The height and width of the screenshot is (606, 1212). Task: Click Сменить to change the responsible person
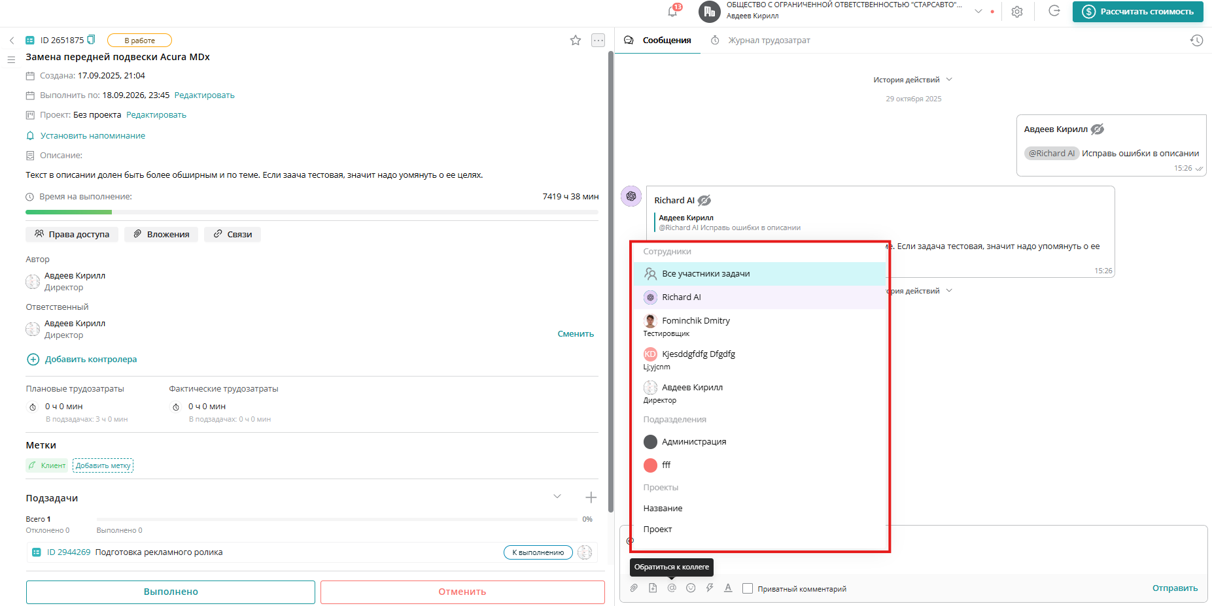(x=576, y=334)
